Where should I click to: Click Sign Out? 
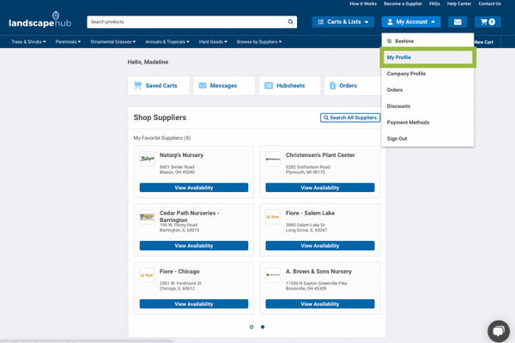tap(427, 139)
